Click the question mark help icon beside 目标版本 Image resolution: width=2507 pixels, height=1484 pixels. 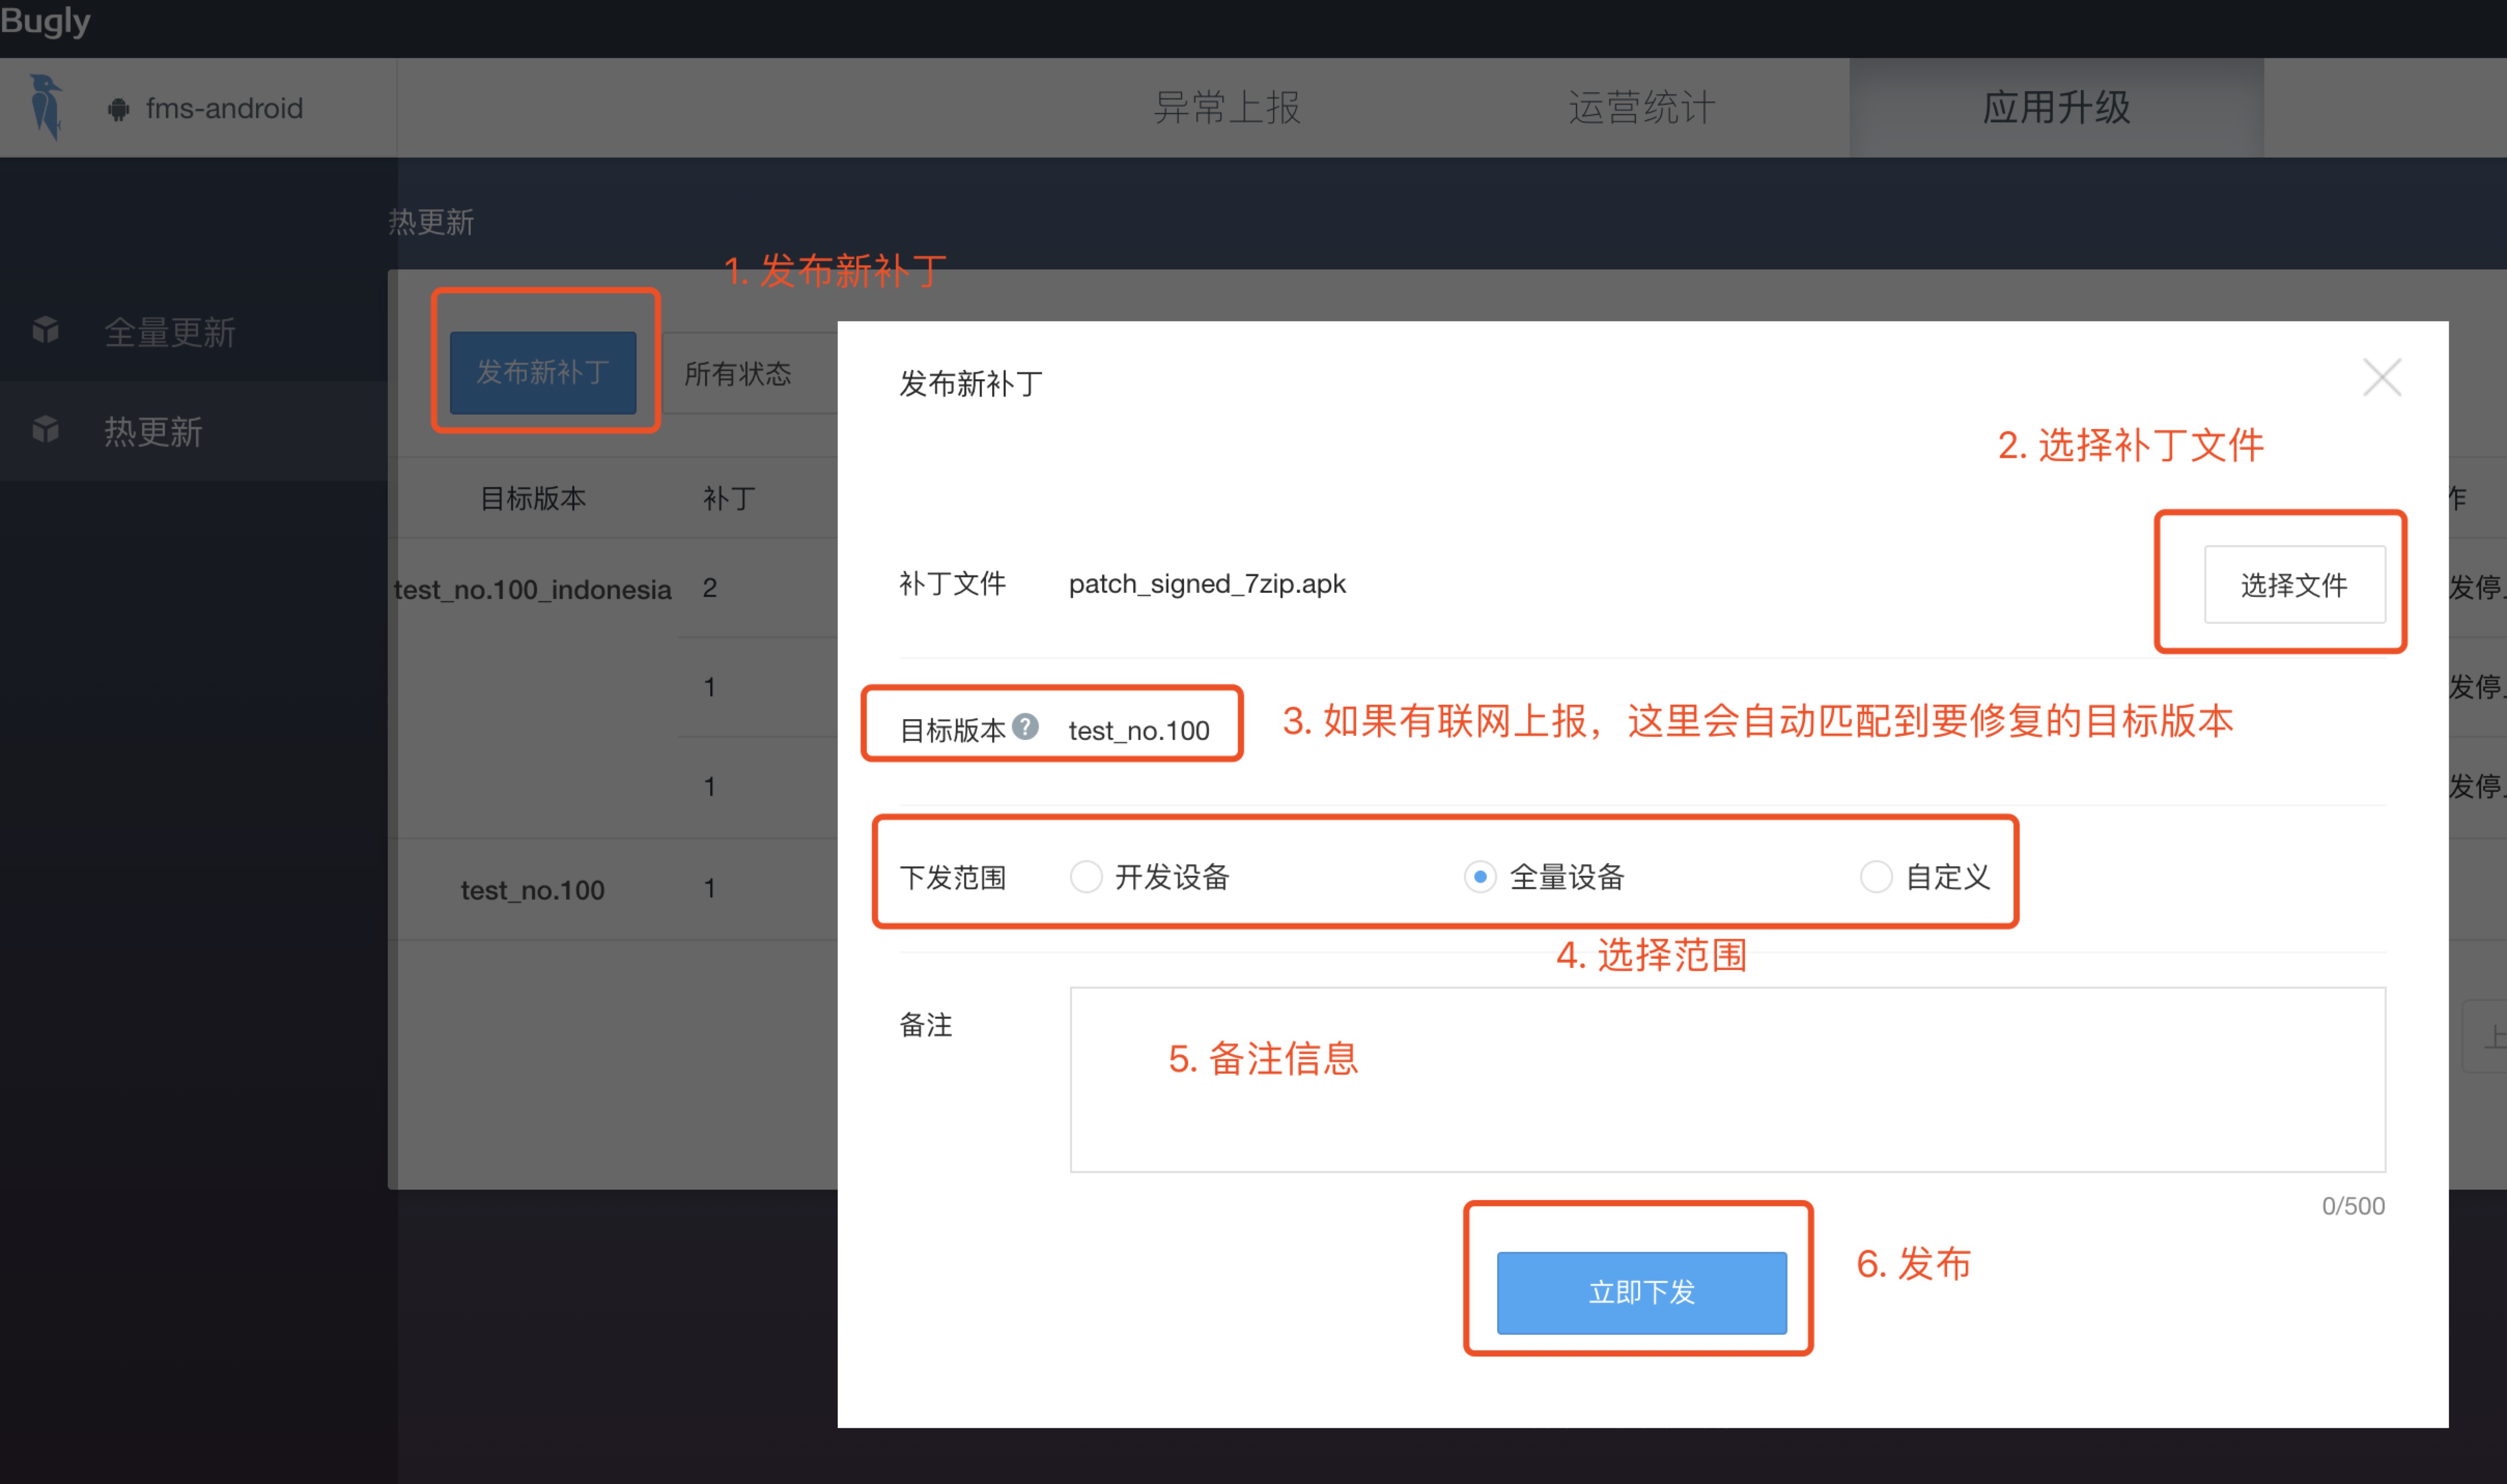click(x=1024, y=726)
